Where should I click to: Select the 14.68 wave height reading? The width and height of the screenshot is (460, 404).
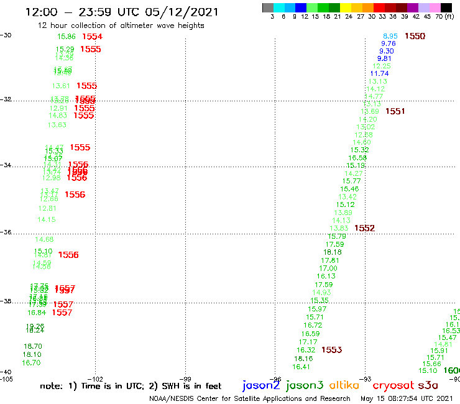(x=44, y=239)
